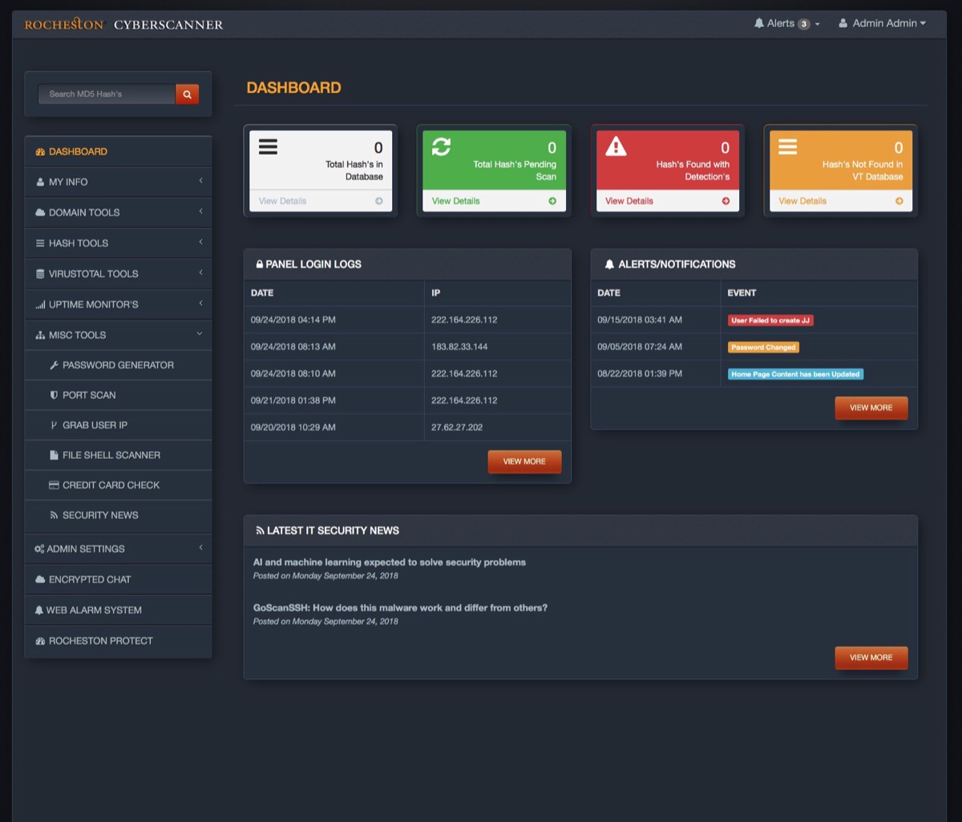Click the Misc Tools sitemap icon
962x822 pixels.
pyautogui.click(x=40, y=335)
